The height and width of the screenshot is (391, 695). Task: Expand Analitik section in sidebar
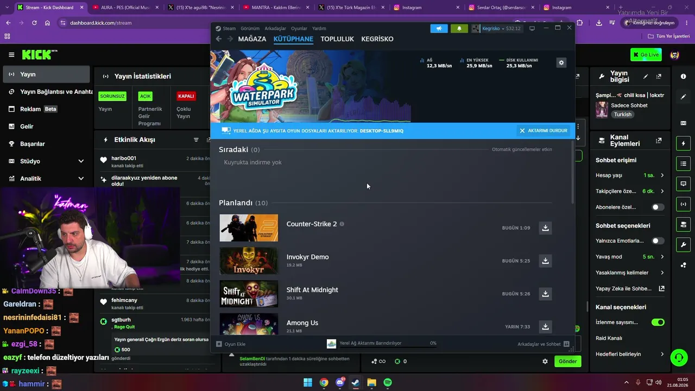tap(81, 179)
